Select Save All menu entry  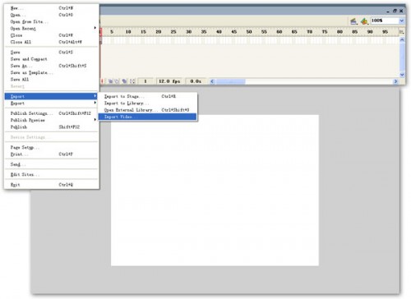pos(51,80)
